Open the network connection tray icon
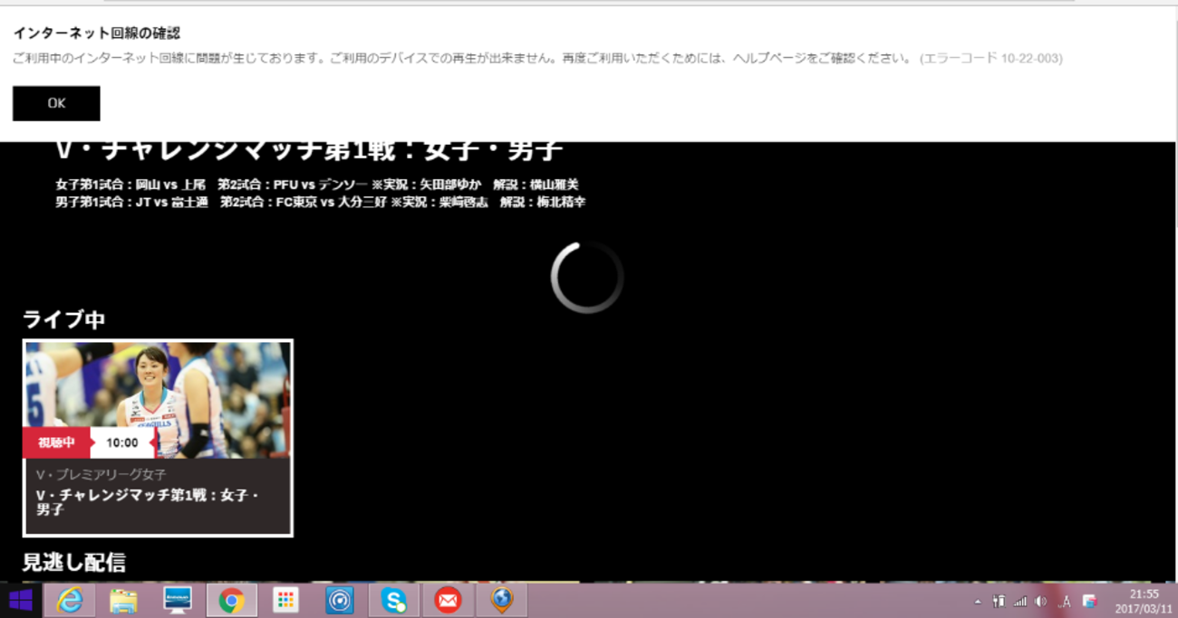1178x618 pixels. 999,601
